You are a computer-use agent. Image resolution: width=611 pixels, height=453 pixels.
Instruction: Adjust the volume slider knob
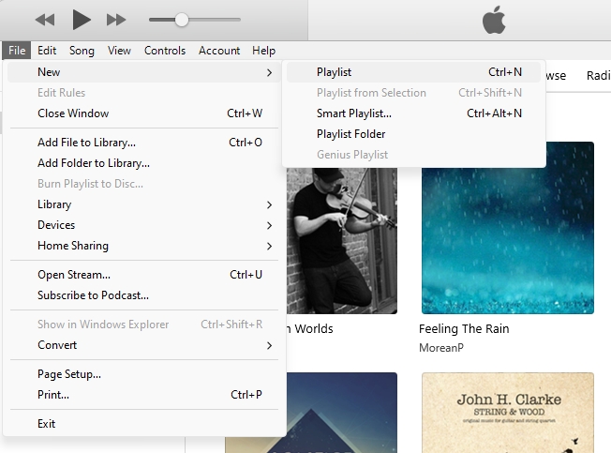(x=181, y=20)
